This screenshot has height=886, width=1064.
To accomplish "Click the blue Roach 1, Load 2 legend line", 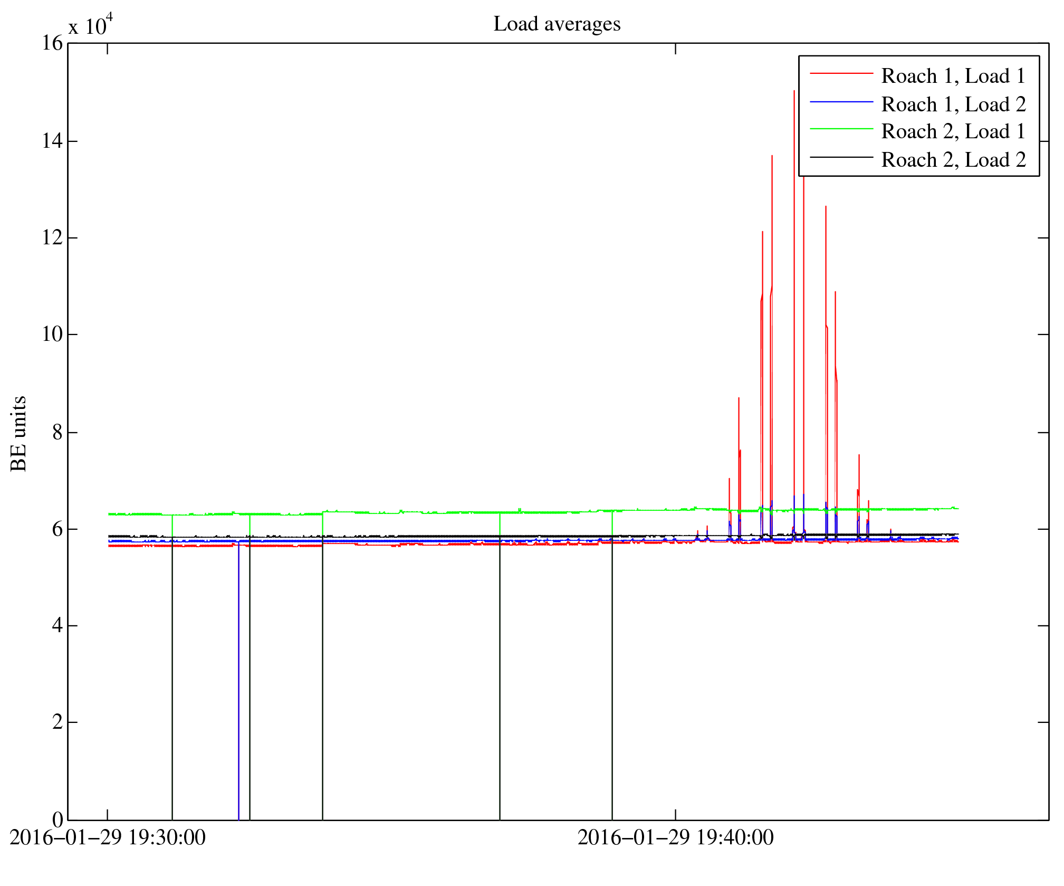I will 841,101.
